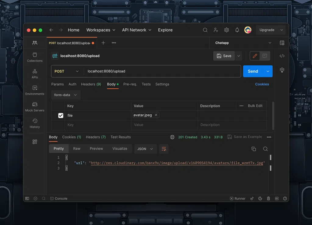Switch to the response Cookies (1) tab

pyautogui.click(x=72, y=137)
